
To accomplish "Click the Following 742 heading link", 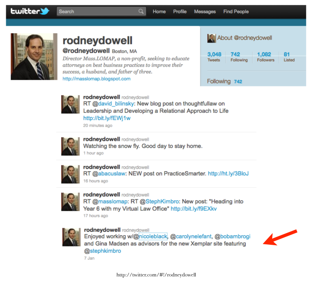I will point(225,81).
